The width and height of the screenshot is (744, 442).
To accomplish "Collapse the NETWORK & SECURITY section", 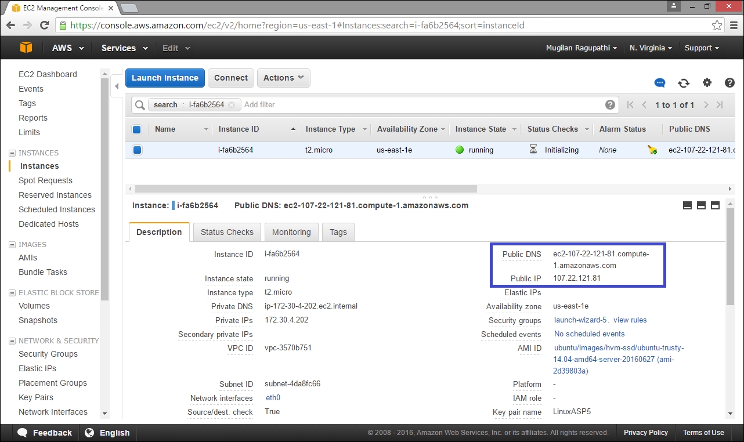I will click(x=12, y=341).
